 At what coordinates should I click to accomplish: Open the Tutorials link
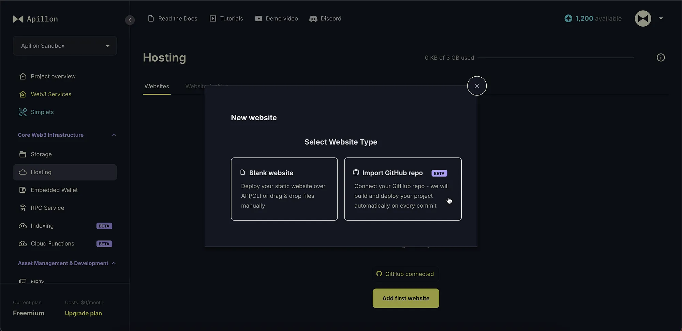pyautogui.click(x=226, y=18)
